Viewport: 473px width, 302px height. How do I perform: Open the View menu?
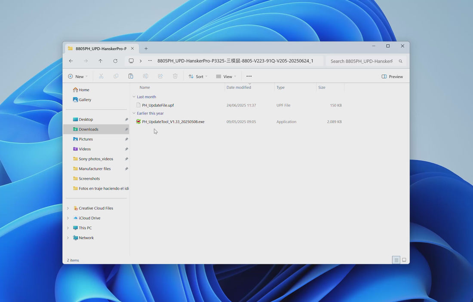(226, 76)
